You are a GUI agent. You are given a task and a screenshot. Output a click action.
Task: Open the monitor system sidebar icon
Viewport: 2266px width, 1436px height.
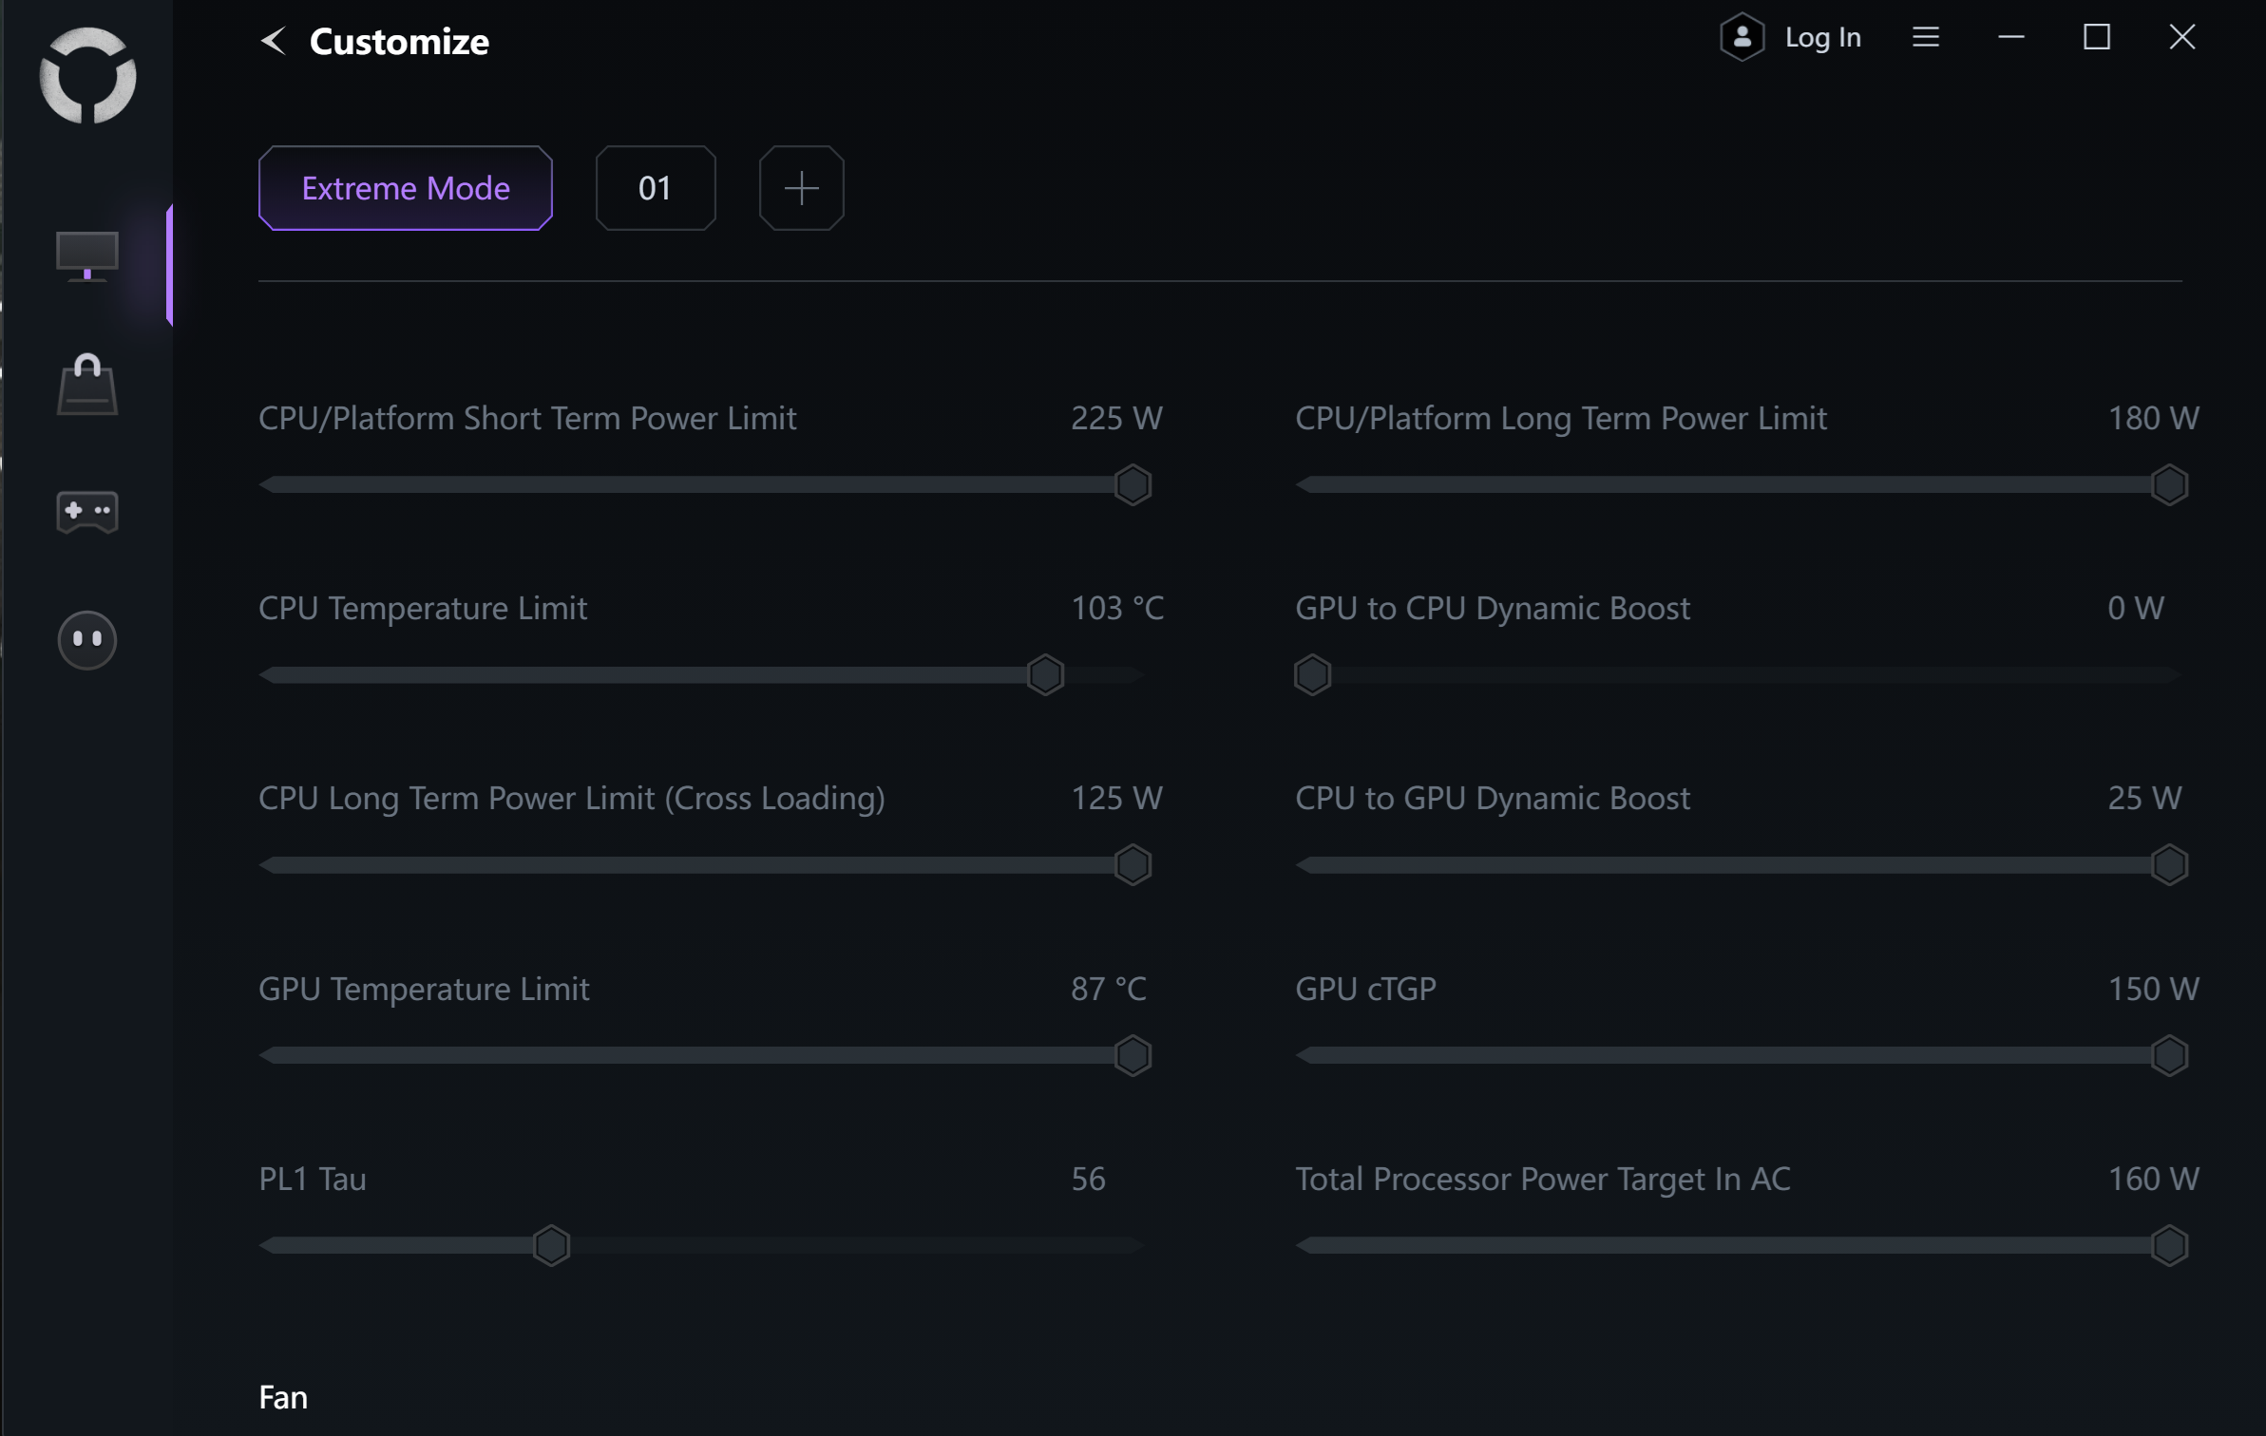coord(87,256)
